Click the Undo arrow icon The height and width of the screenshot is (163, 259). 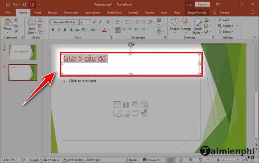15,5
